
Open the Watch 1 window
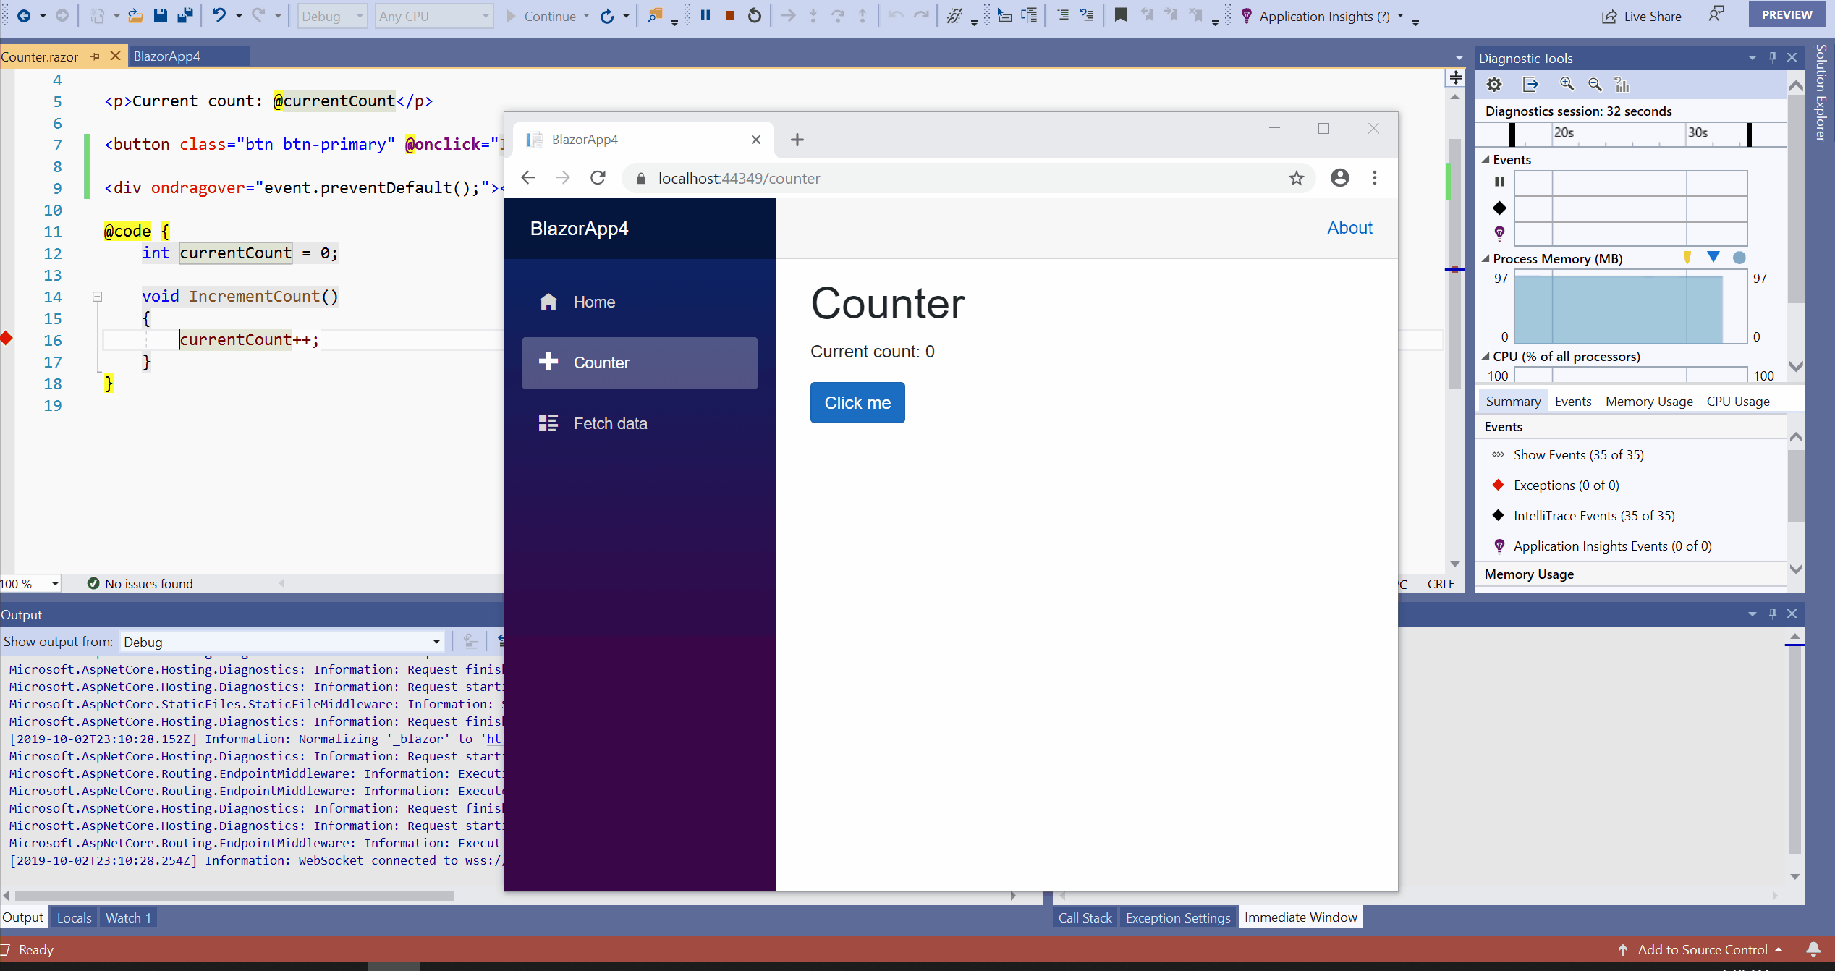click(x=127, y=917)
